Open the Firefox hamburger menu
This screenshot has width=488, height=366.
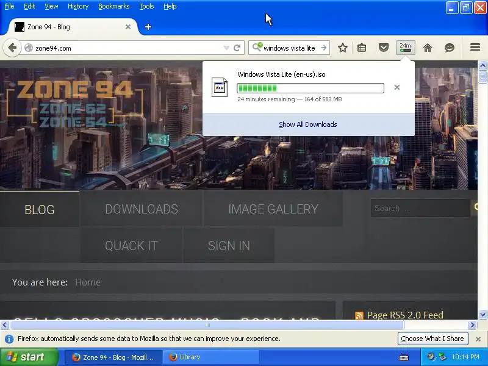(x=475, y=48)
